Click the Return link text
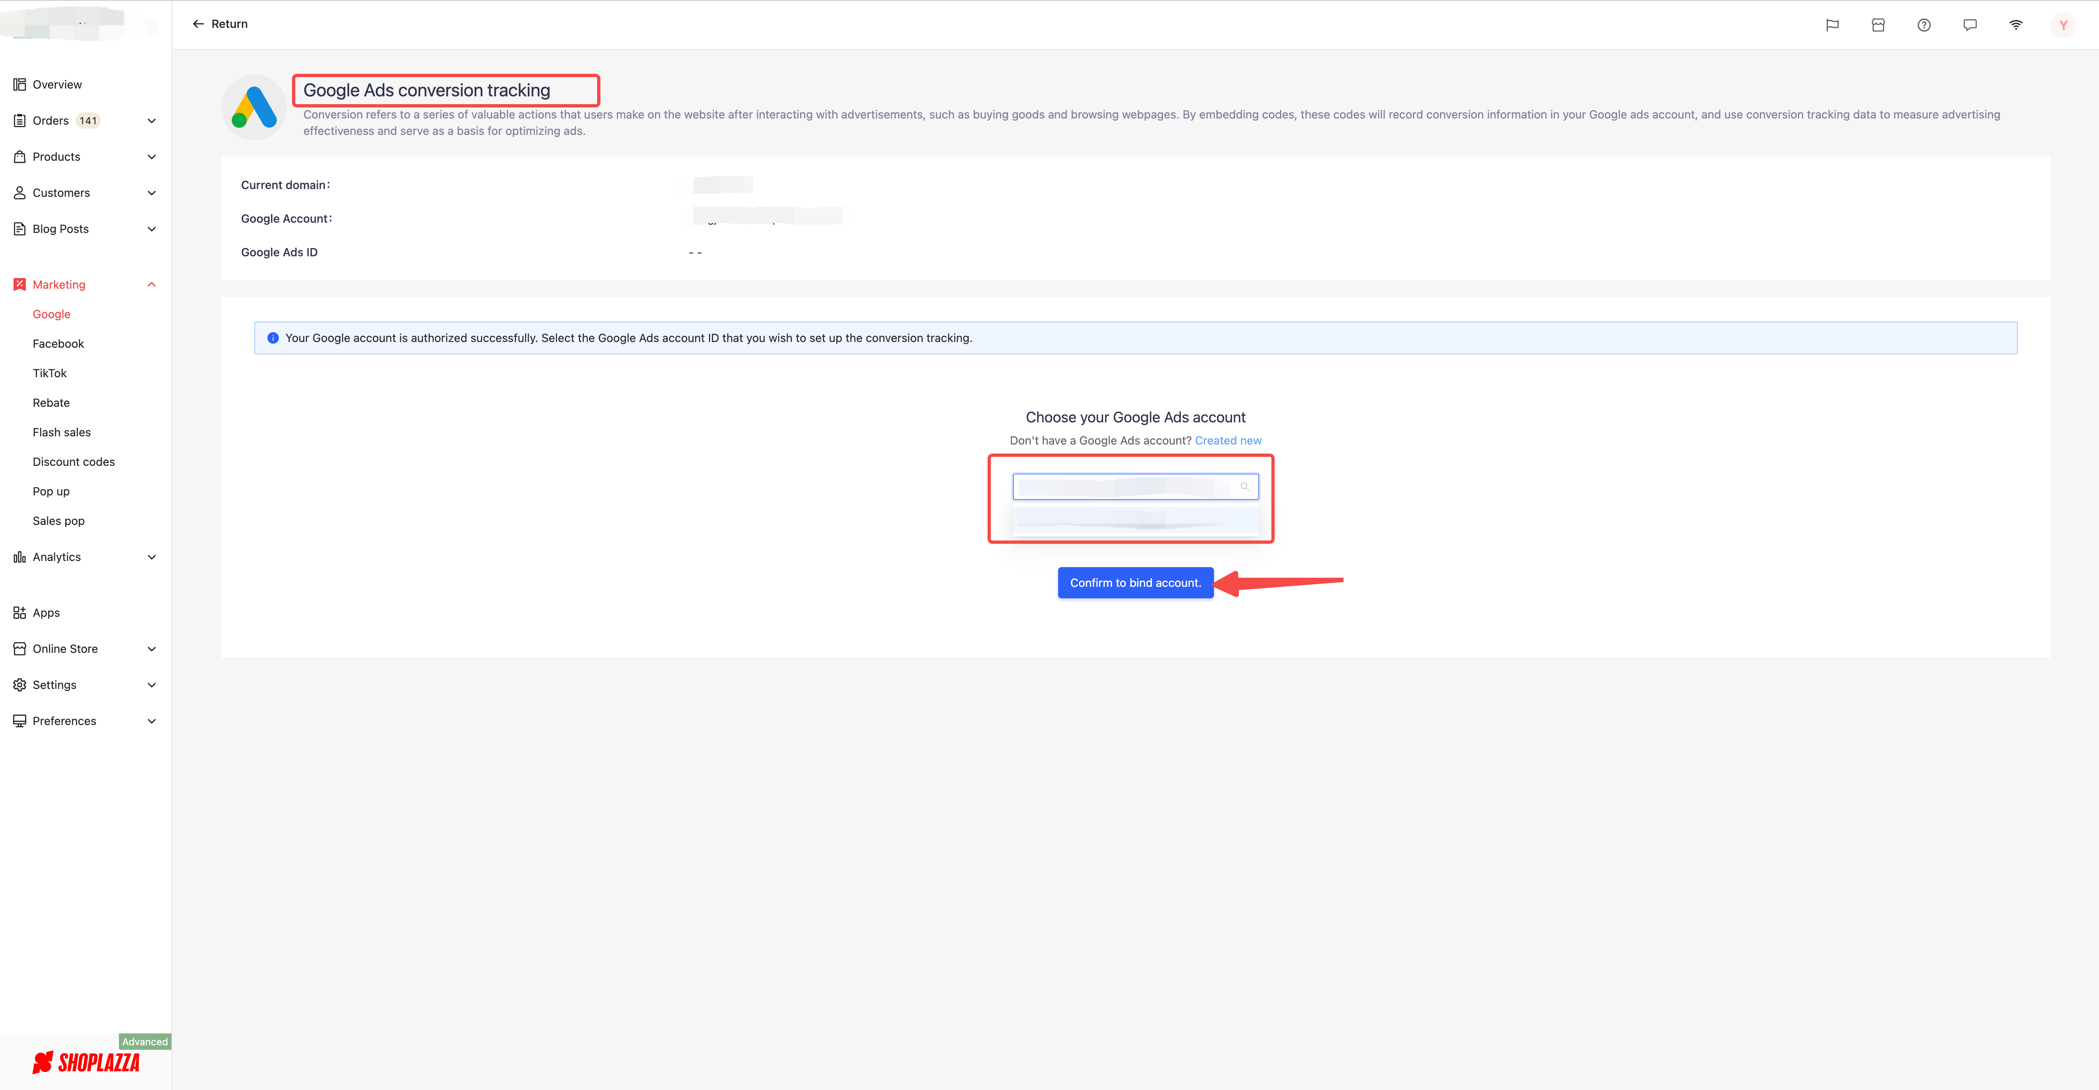 coord(229,25)
